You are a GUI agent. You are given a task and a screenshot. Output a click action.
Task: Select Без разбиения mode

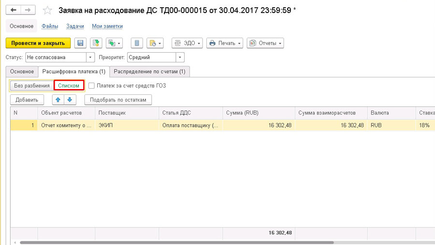pyautogui.click(x=31, y=86)
